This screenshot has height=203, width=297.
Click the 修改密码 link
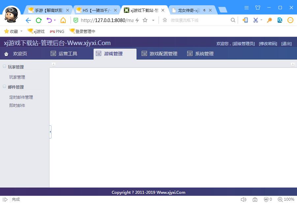pos(268,44)
